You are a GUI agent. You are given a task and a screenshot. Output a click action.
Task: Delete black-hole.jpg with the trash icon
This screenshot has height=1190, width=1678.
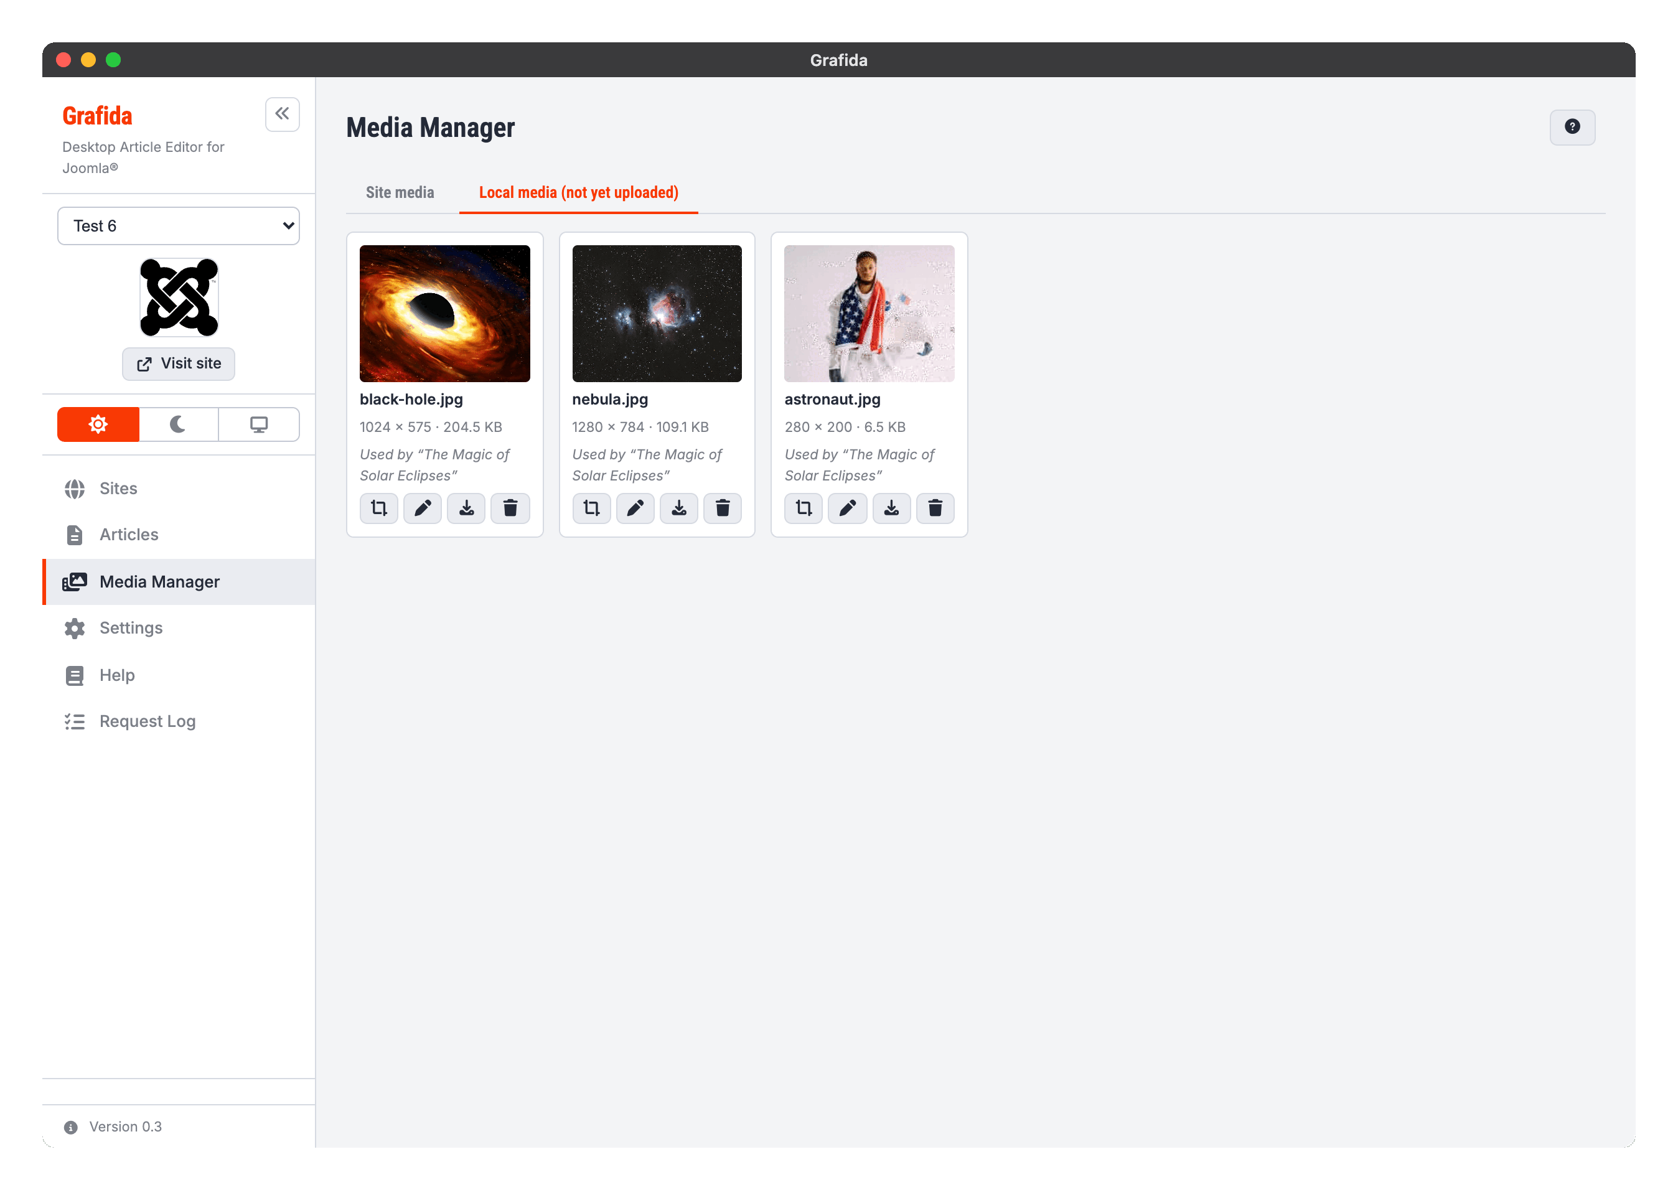click(x=510, y=508)
